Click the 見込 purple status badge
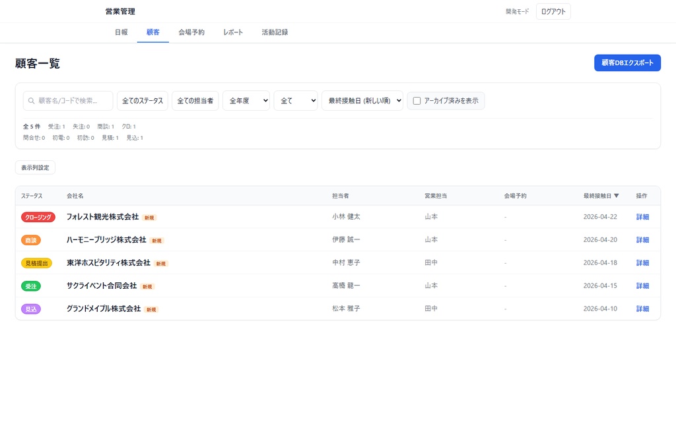 (31, 309)
